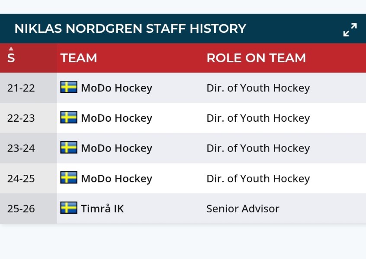
Task: Open MoDo Hockey link for season 22-23
Action: [x=116, y=118]
